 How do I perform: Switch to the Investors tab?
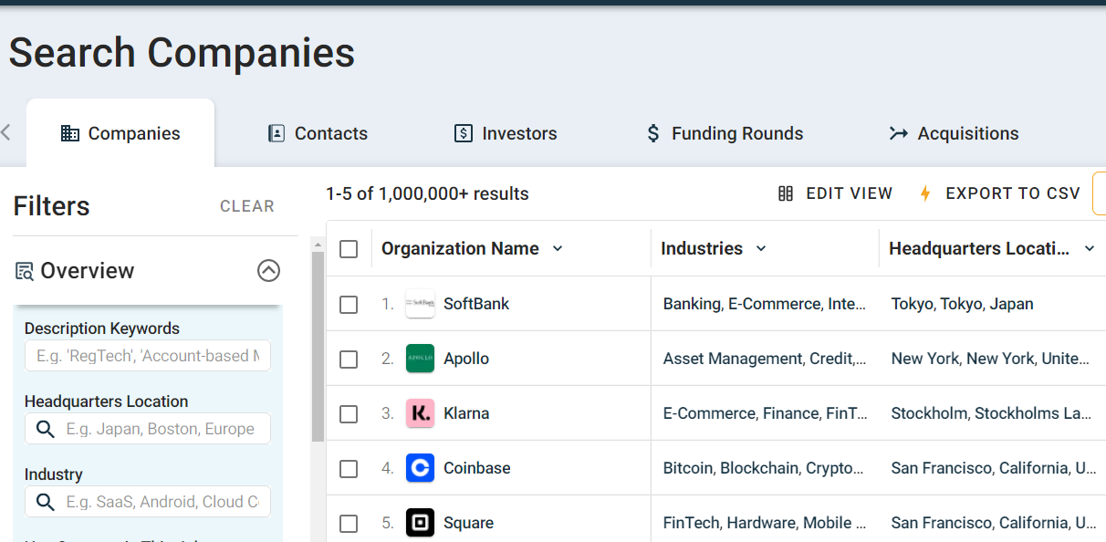(506, 133)
